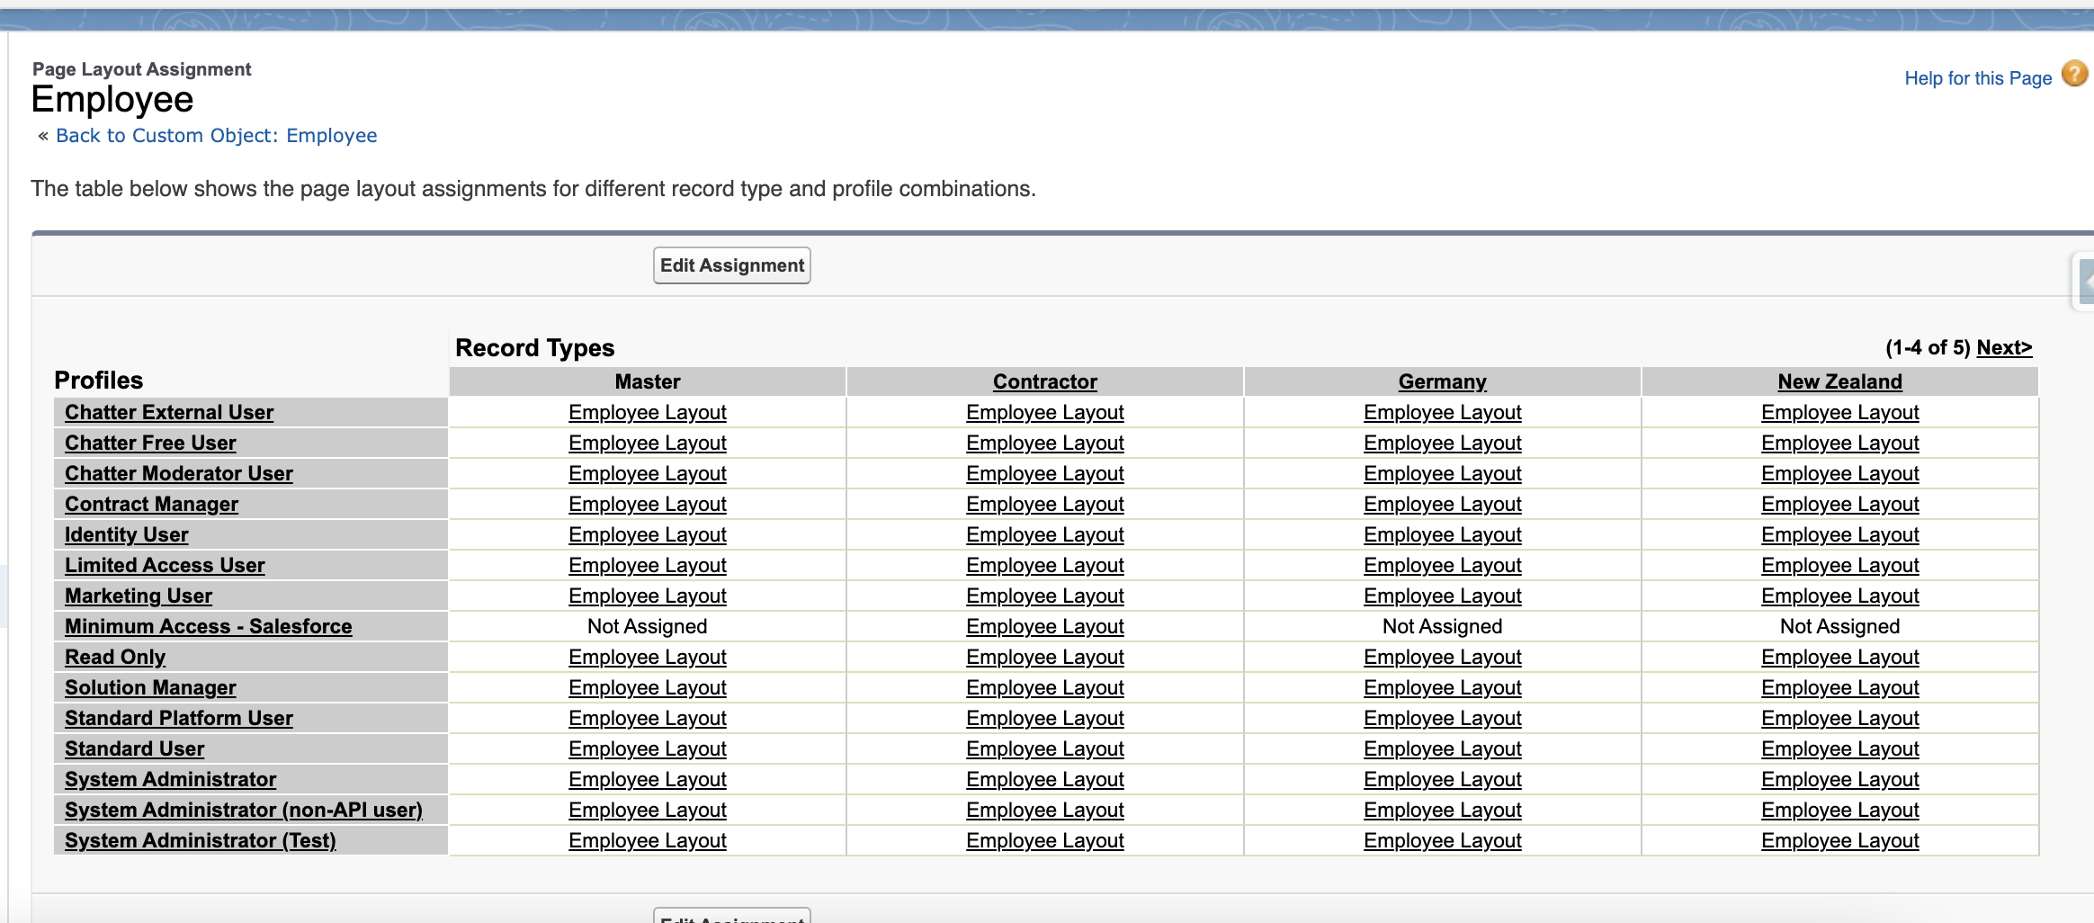Image resolution: width=2094 pixels, height=923 pixels.
Task: Click the orange help question mark icon
Action: (x=2074, y=74)
